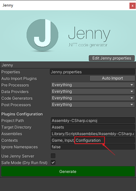Click the Target Directory Assets field
Image resolution: width=136 pixels, height=191 pixels.
[93, 127]
